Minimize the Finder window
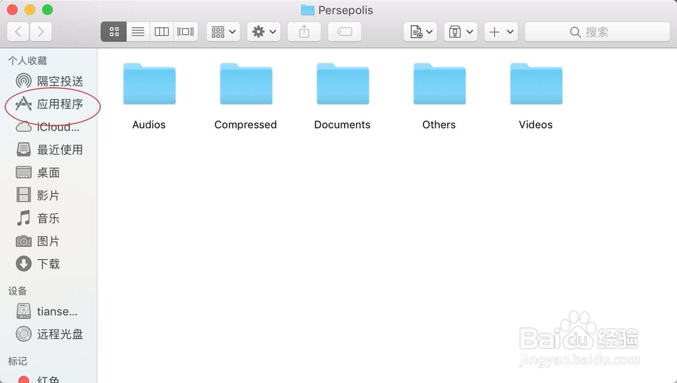Screen dimensions: 677x383 pos(30,9)
